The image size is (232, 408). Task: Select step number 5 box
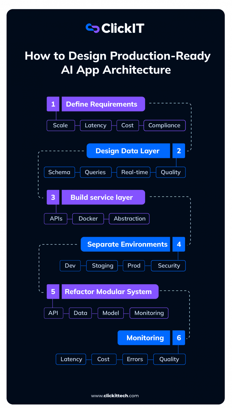tap(53, 292)
